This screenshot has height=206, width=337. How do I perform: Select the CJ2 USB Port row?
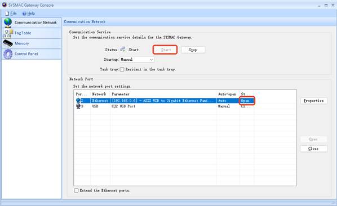[x=185, y=106]
